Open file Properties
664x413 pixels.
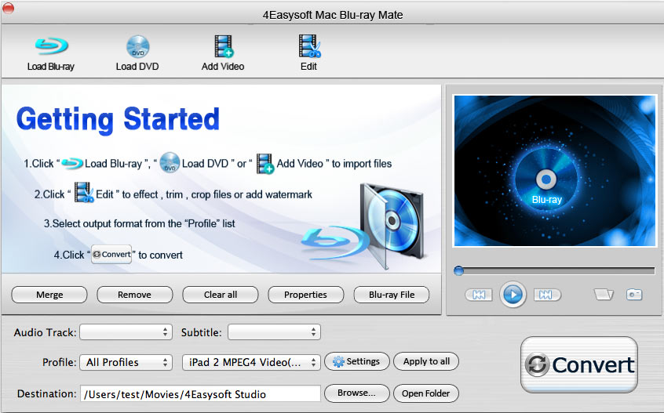306,295
